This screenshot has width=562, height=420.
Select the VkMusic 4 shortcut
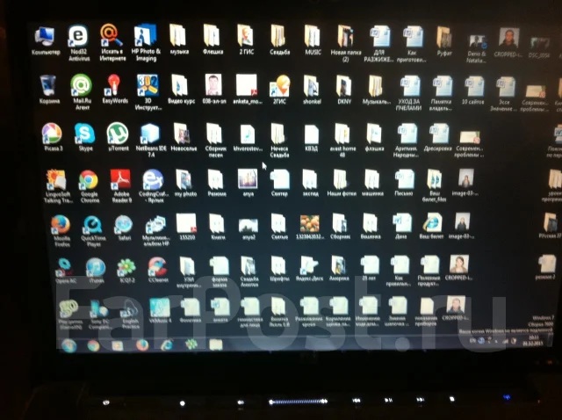coord(160,310)
